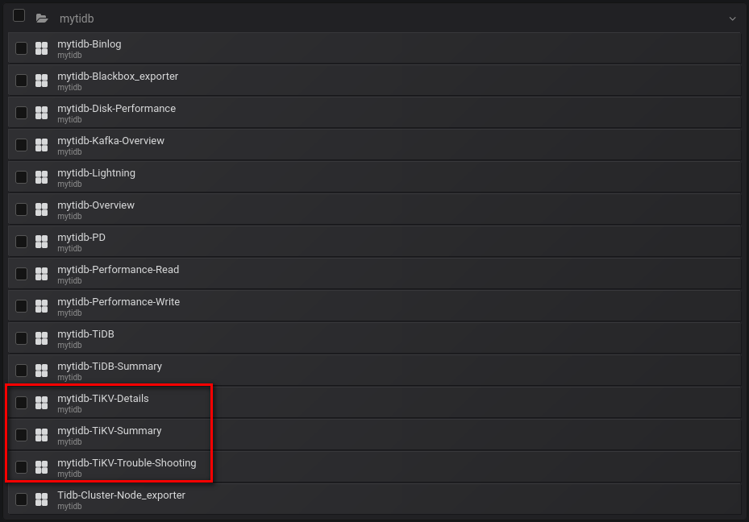Click dashboard icon beside mytidb-Blackbox_exporter
The width and height of the screenshot is (749, 522).
pyautogui.click(x=42, y=81)
